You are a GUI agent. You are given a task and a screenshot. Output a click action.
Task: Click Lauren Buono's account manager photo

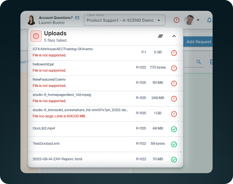click(x=31, y=20)
